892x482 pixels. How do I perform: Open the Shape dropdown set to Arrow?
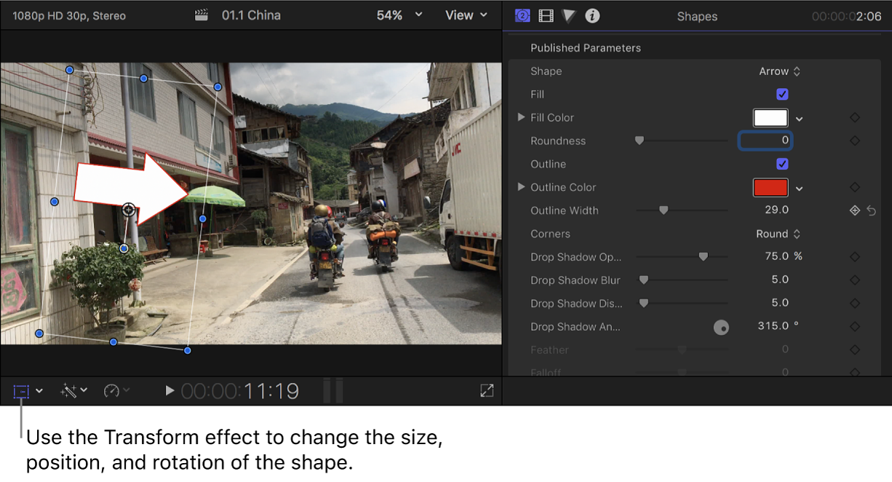780,71
